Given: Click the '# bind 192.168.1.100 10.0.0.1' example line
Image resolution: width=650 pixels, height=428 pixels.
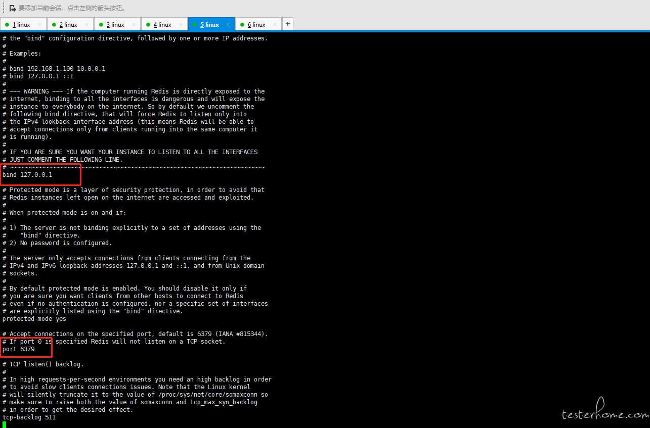Looking at the screenshot, I should pyautogui.click(x=54, y=69).
